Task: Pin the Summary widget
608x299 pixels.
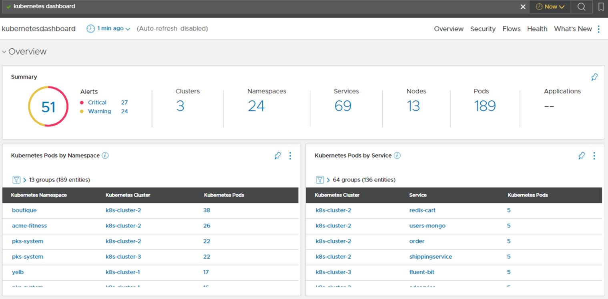Action: pos(594,77)
